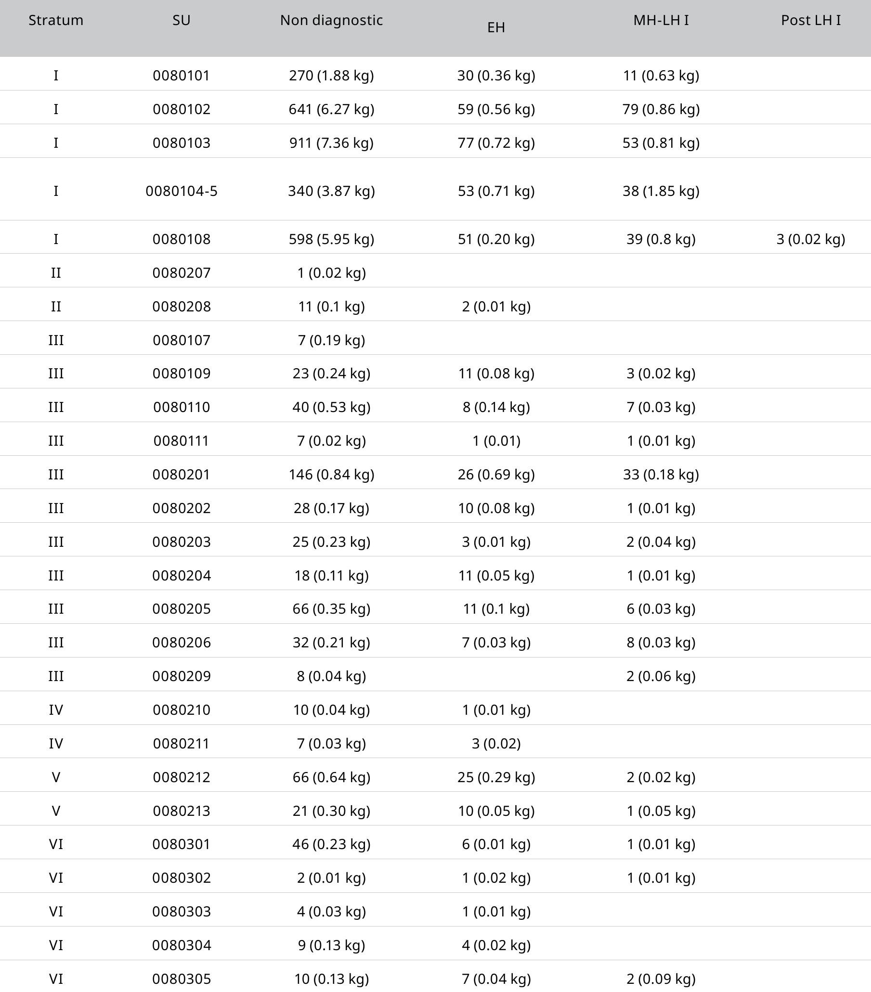Select the Post LH I value for SU 0080108
This screenshot has width=871, height=992.
(810, 239)
